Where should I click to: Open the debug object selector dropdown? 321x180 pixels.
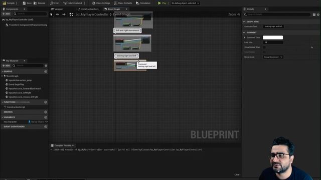(185, 3)
